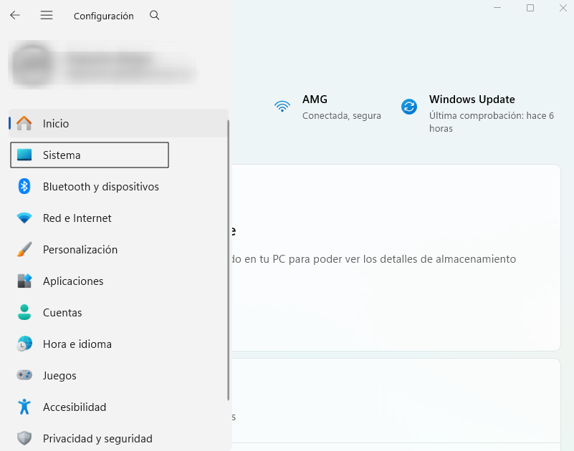Click the Aplicaciones puzzle icon

22,281
